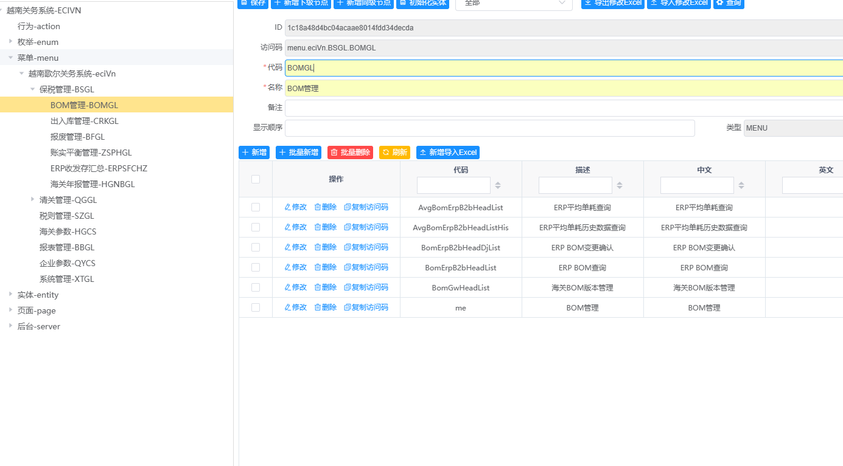Click the 新增 (add) button above the table
This screenshot has width=843, height=466.
pos(254,152)
